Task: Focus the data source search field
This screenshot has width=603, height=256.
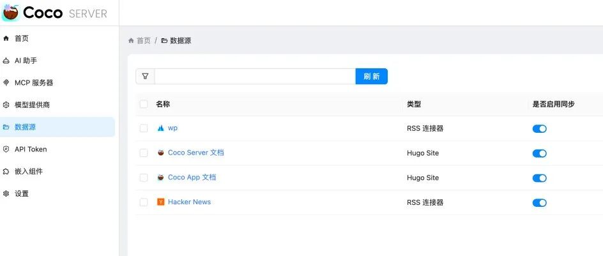Action: [x=255, y=77]
